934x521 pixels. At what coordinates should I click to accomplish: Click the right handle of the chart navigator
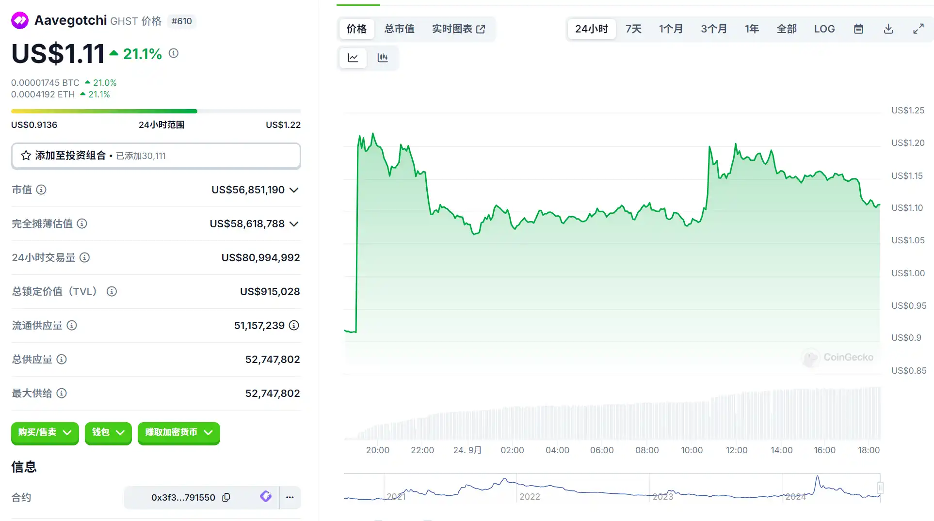880,488
